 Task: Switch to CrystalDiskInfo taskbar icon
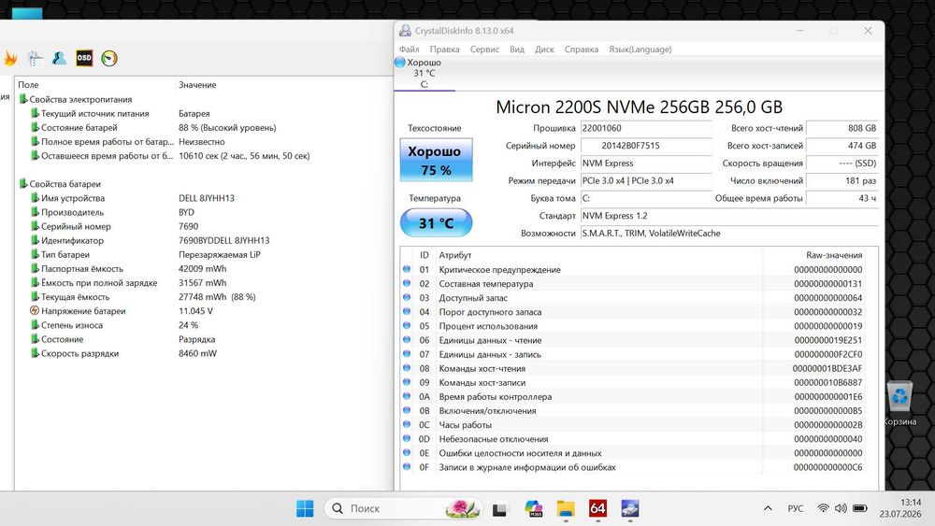click(x=629, y=508)
